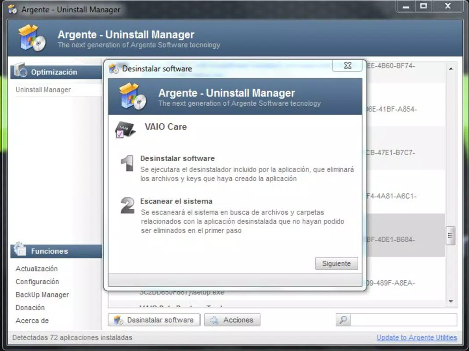The width and height of the screenshot is (469, 351).
Task: Click the gear icon on Acciones button
Action: [214, 320]
